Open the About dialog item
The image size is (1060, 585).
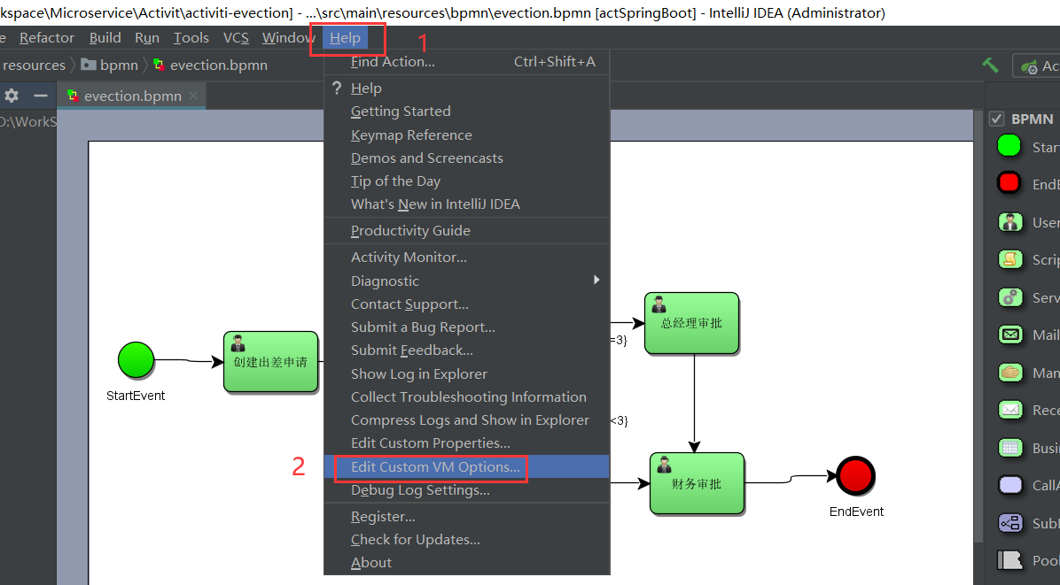click(x=466, y=563)
